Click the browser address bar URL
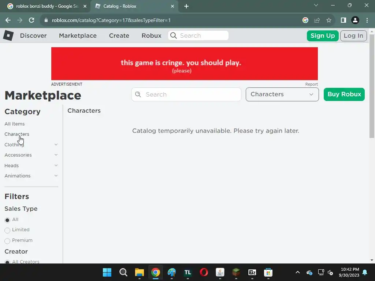The image size is (375, 281). pyautogui.click(x=111, y=20)
